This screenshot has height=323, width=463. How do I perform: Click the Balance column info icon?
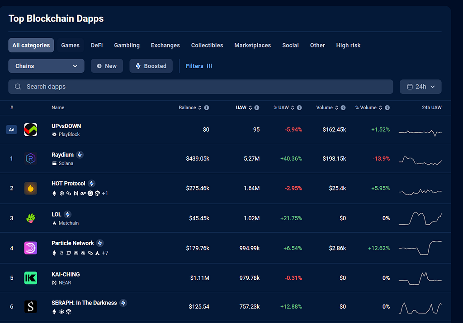pyautogui.click(x=207, y=107)
